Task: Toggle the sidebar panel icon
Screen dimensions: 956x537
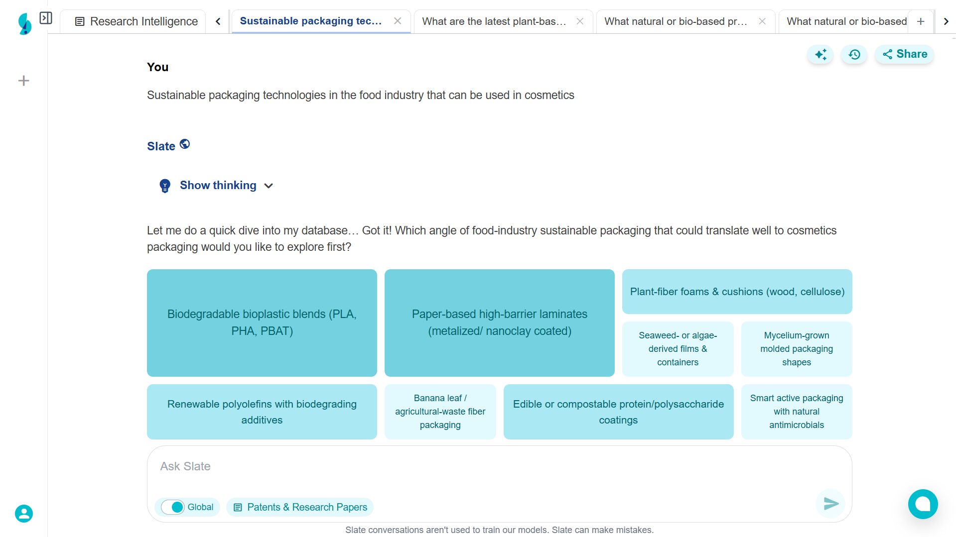Action: [x=46, y=18]
